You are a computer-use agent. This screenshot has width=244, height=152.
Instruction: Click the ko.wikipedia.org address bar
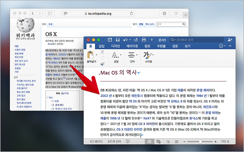tap(98, 14)
